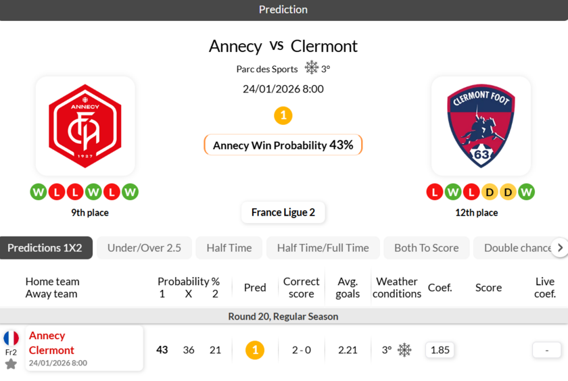Open the Double chance tab
This screenshot has height=381, width=568.
click(515, 248)
